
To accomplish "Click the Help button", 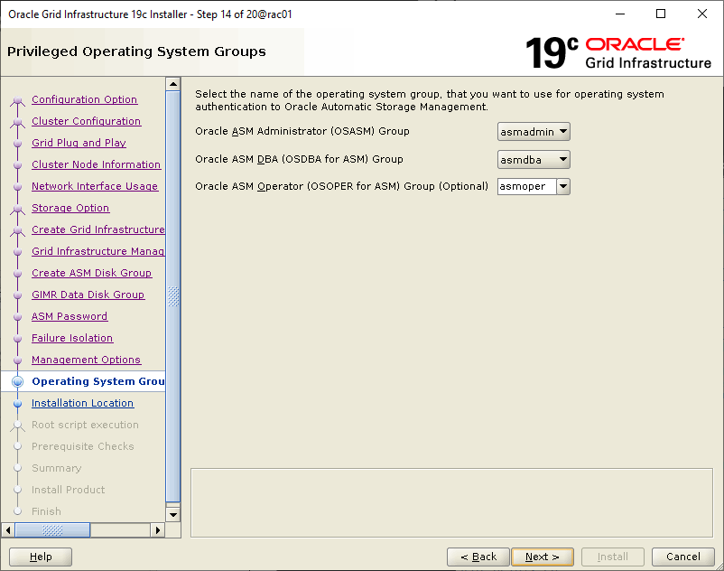I will tap(41, 557).
